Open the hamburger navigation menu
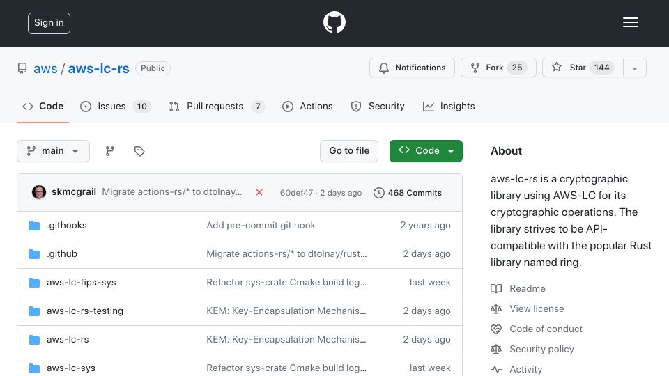The width and height of the screenshot is (669, 376). point(630,22)
